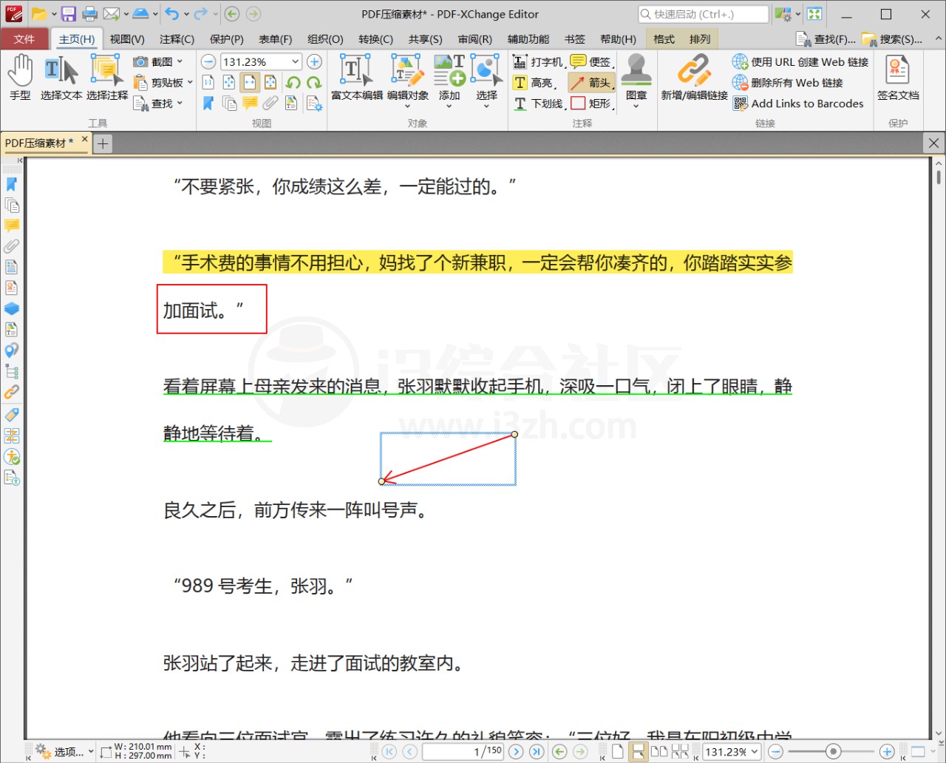Select the Hand (手型) tool

(x=20, y=78)
